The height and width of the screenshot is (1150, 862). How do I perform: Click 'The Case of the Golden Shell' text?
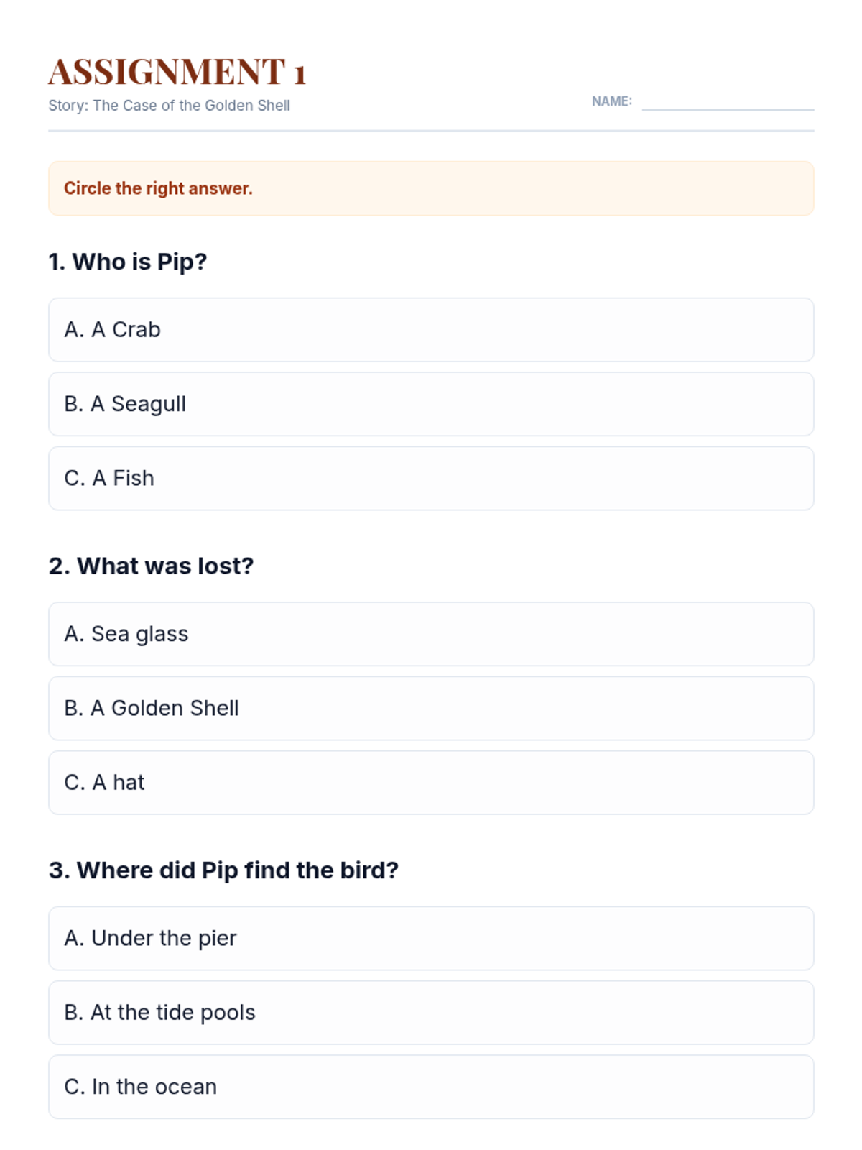tap(191, 106)
